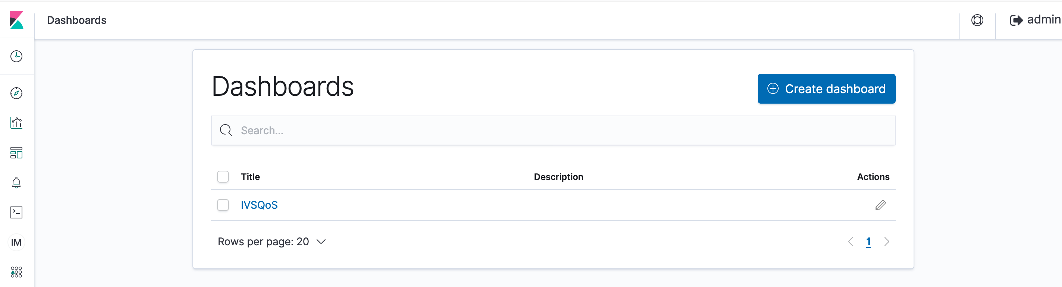Click the admin logout menu
The width and height of the screenshot is (1062, 287).
point(1035,20)
